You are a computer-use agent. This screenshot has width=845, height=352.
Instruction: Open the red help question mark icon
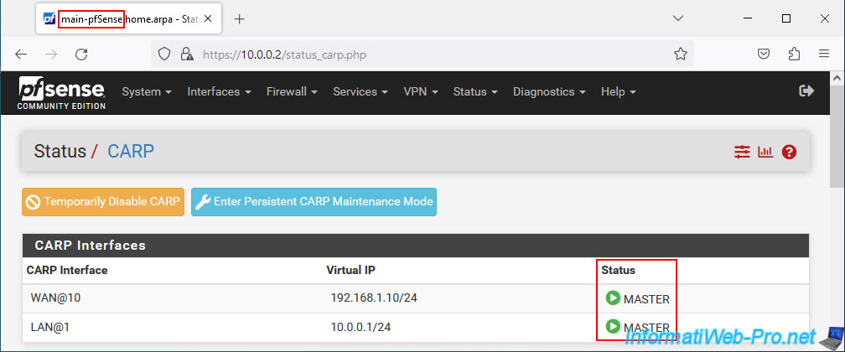pyautogui.click(x=789, y=153)
